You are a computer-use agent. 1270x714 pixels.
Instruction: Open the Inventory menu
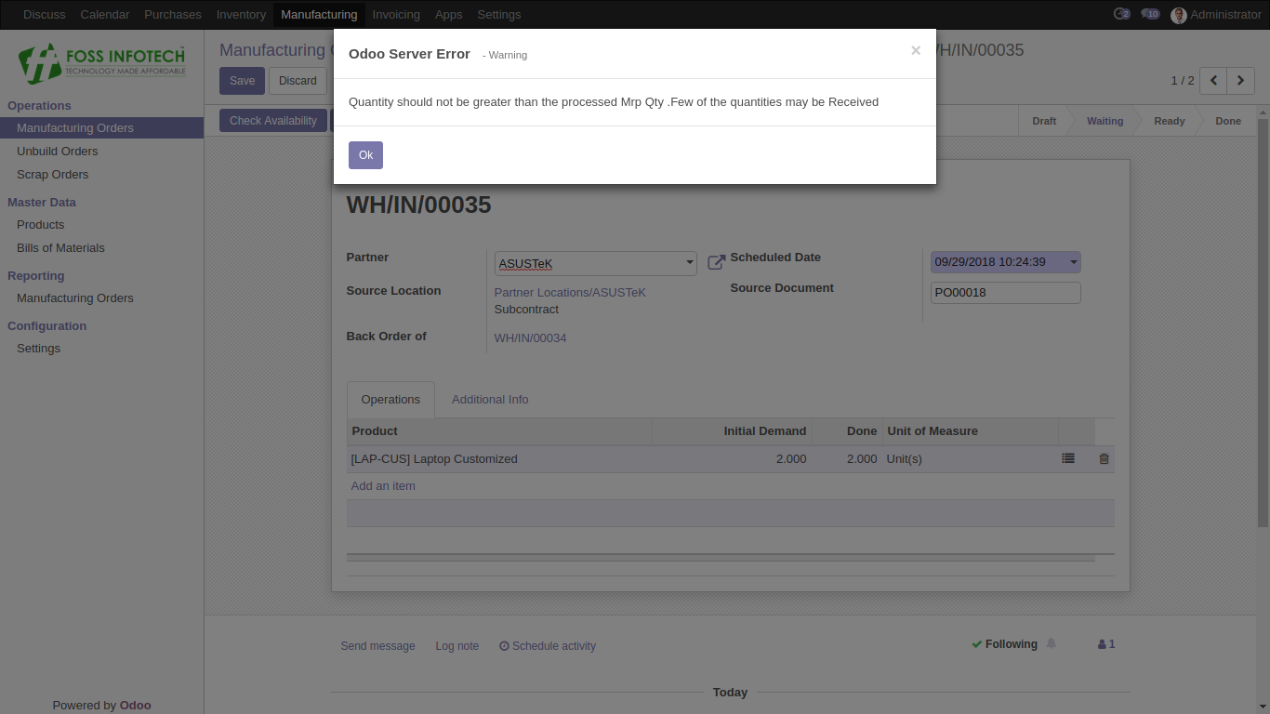point(241,15)
